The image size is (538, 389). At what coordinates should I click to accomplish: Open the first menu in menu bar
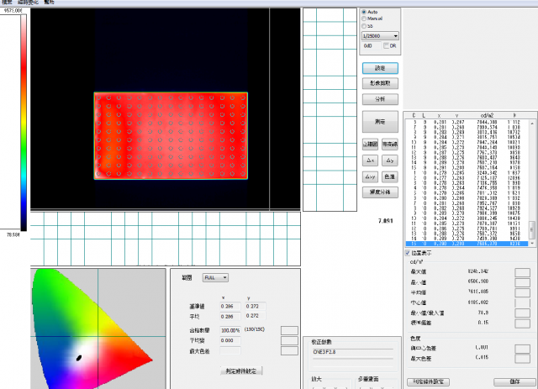coord(9,3)
